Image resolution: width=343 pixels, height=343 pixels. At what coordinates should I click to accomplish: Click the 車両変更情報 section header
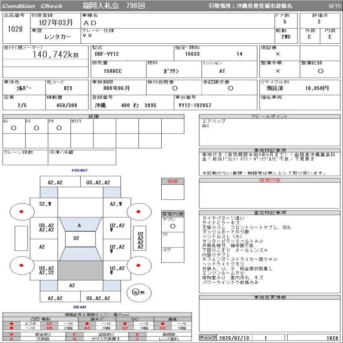270,297
